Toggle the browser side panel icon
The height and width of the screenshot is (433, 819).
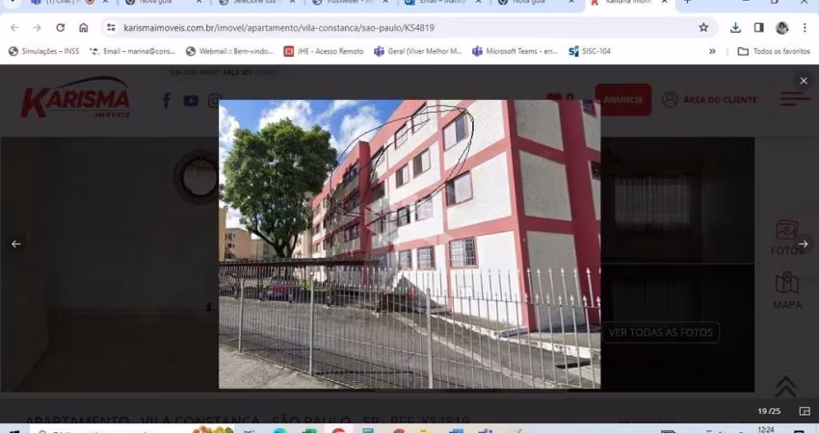point(759,28)
